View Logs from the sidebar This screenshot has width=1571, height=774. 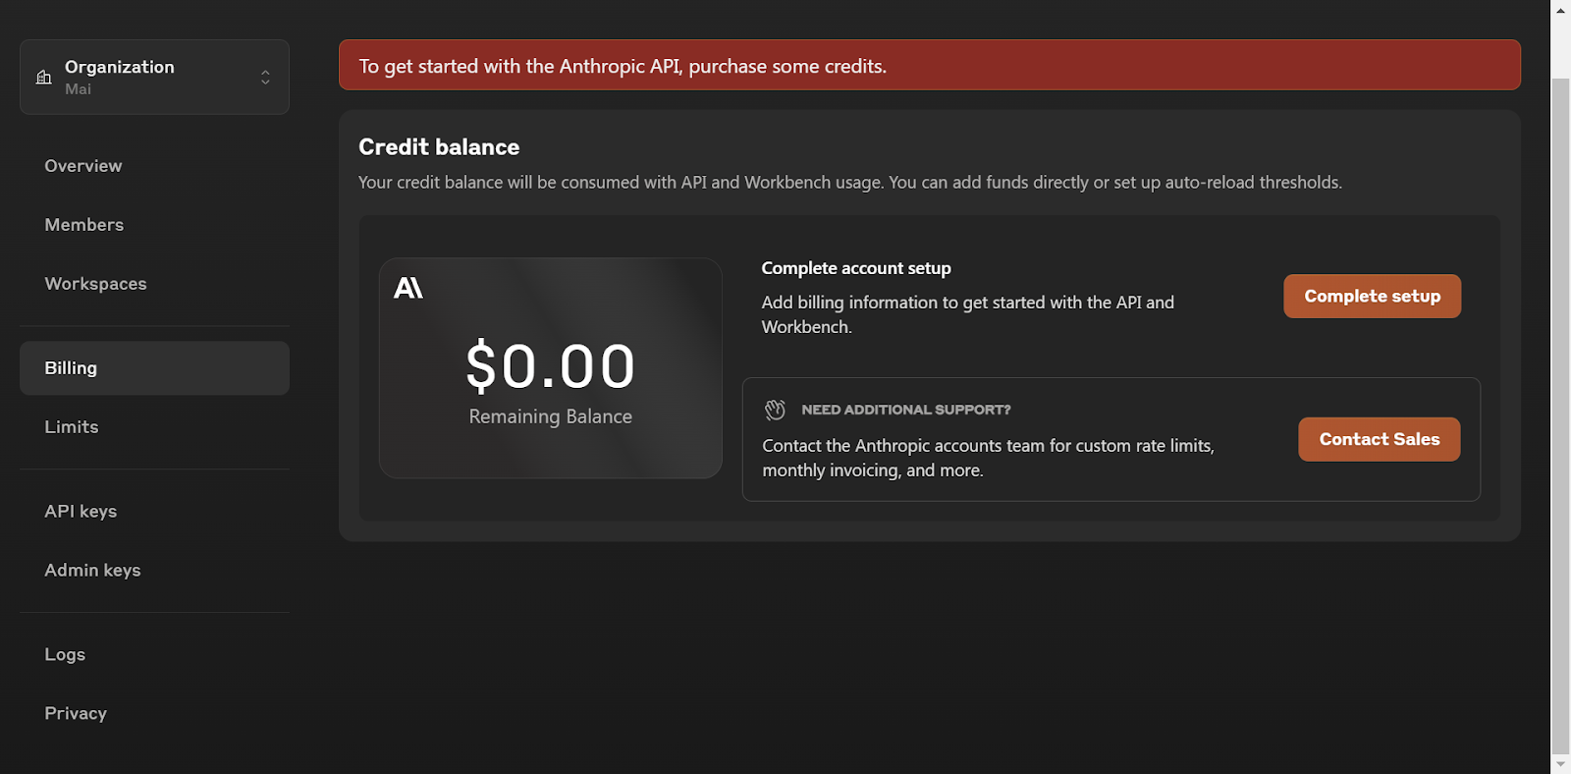click(65, 655)
